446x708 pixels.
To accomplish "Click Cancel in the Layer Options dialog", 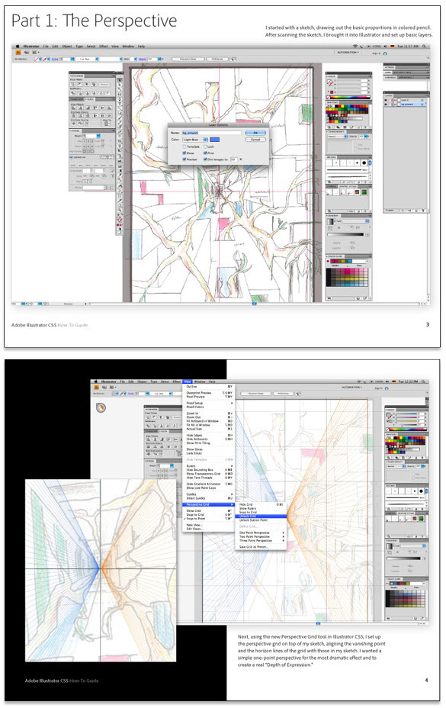I will pos(255,140).
